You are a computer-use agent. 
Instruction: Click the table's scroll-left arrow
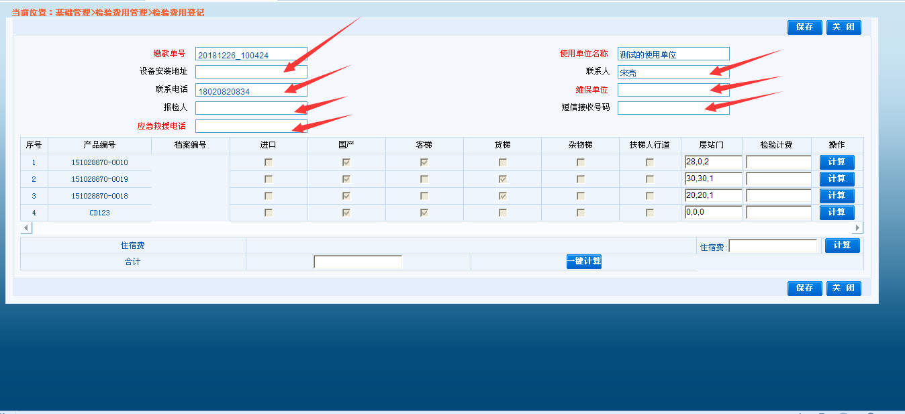pyautogui.click(x=26, y=228)
